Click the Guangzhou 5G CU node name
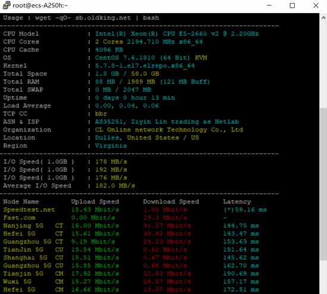 point(33,265)
